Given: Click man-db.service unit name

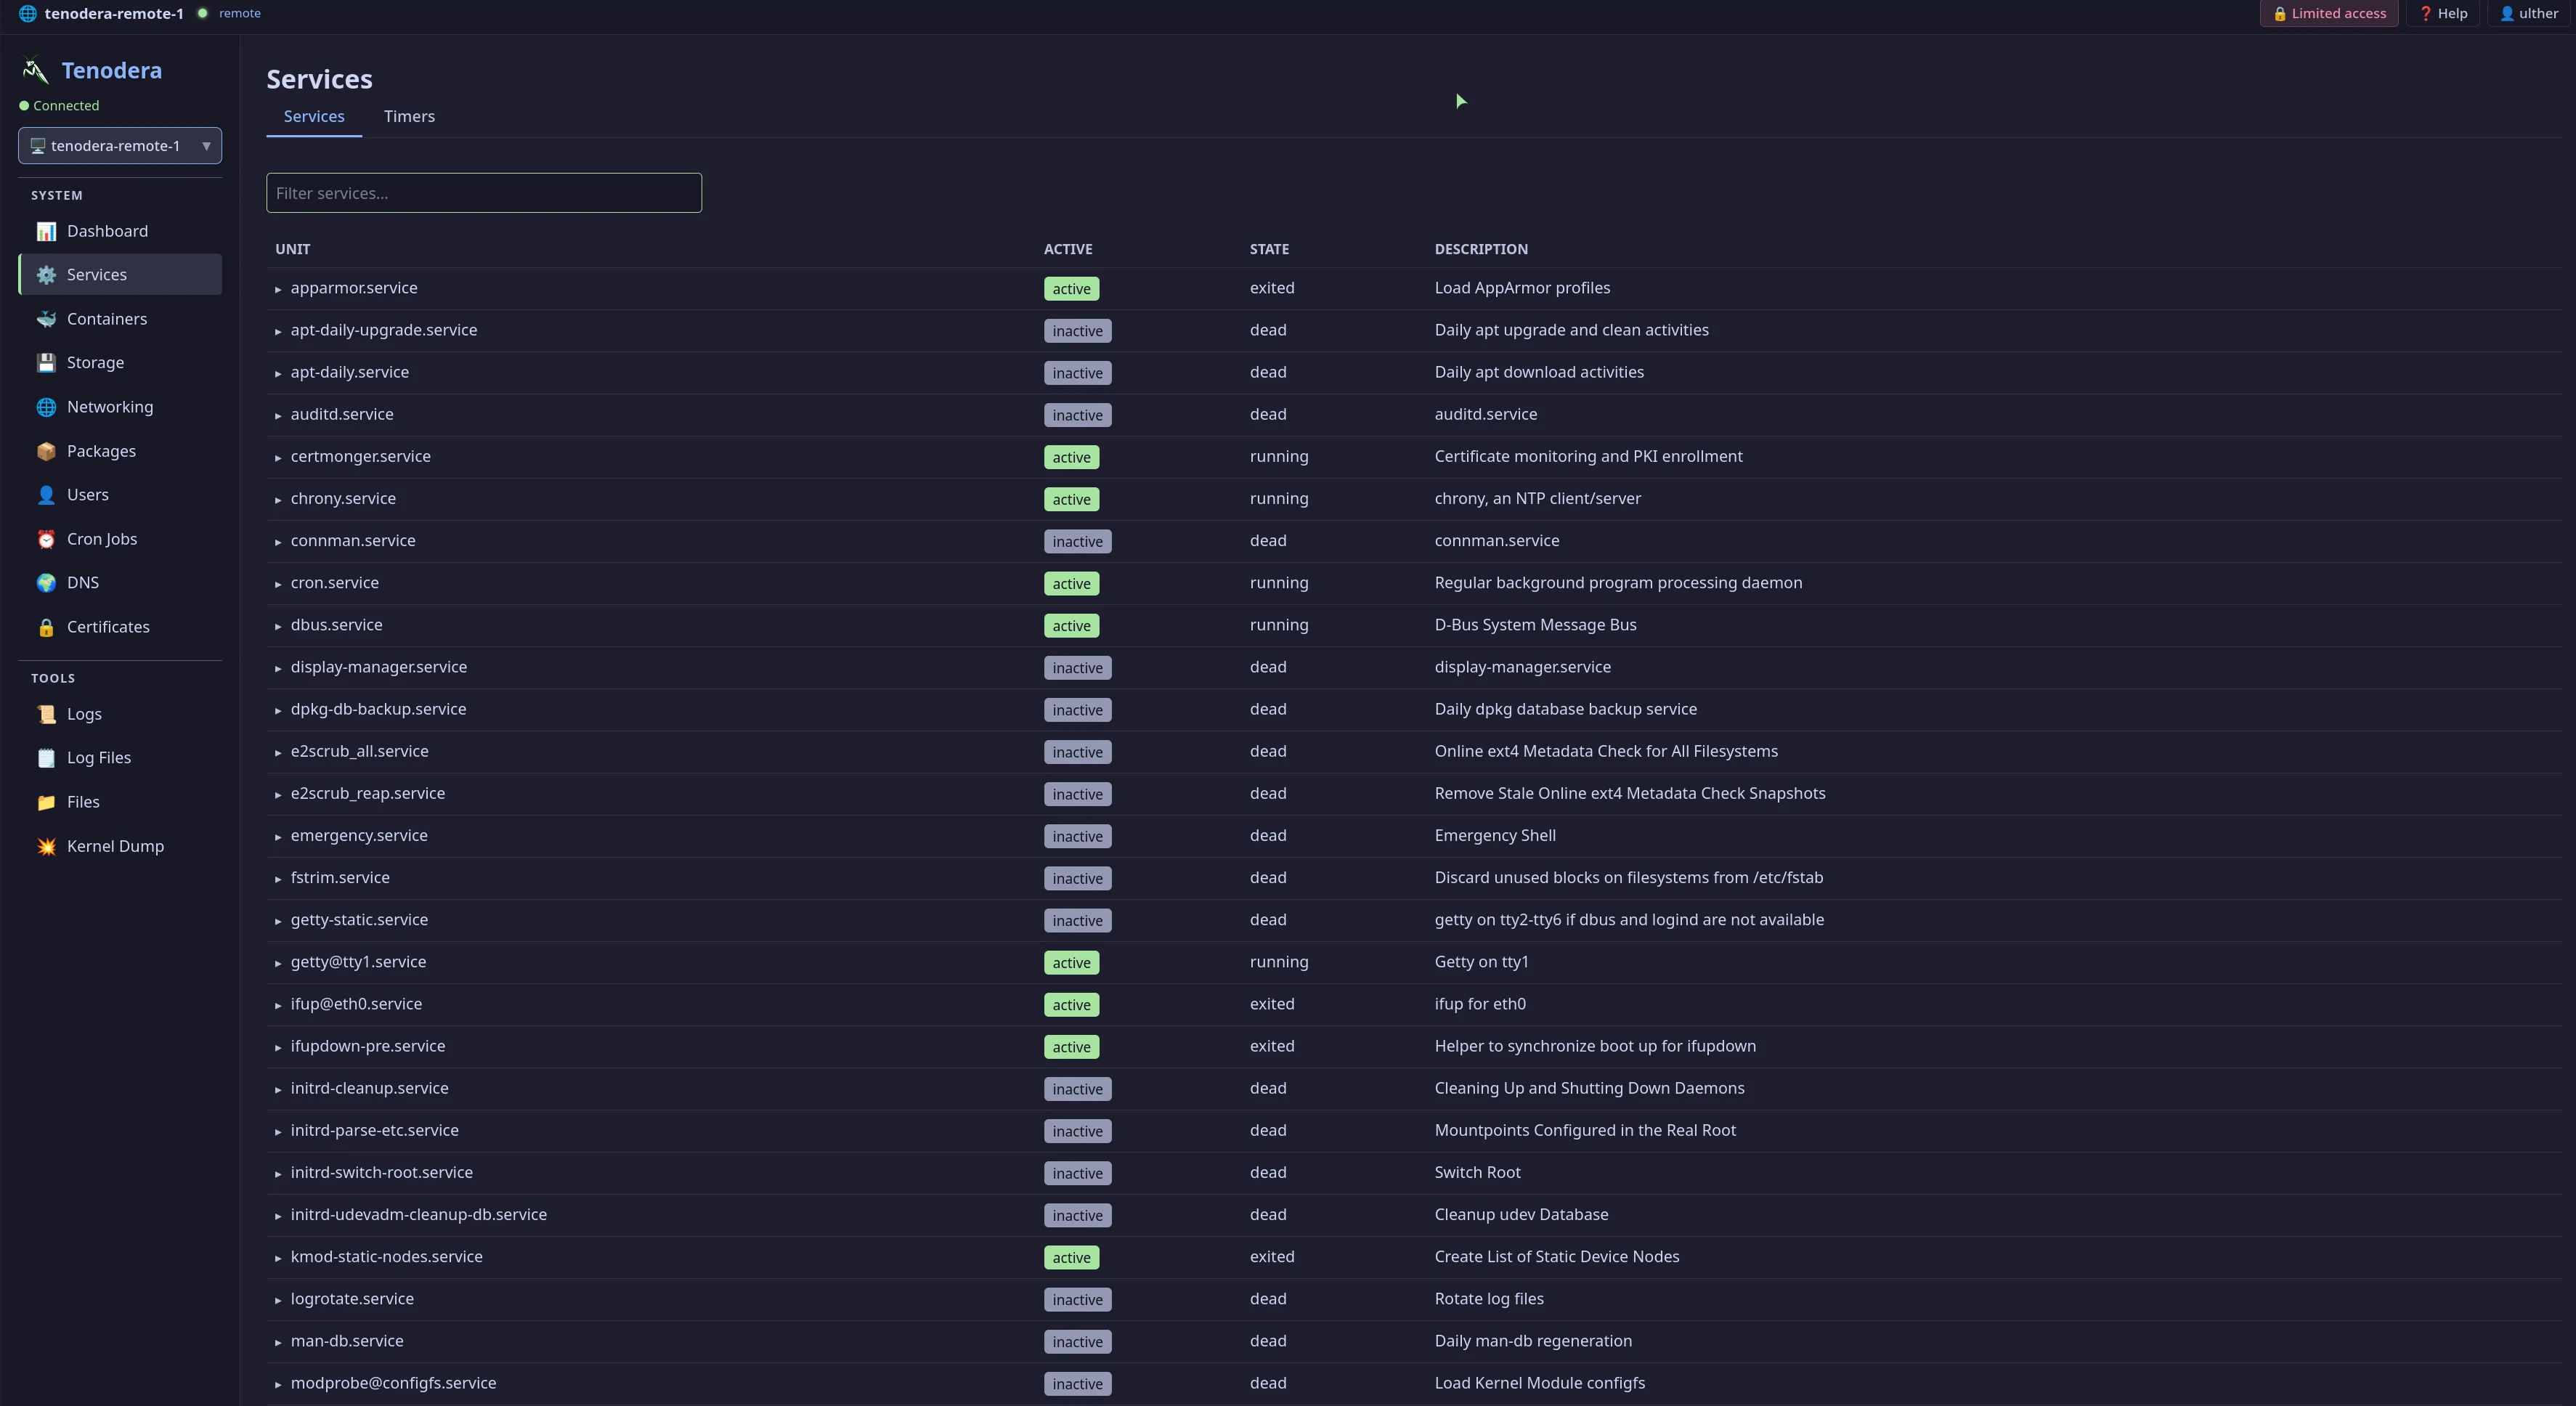Looking at the screenshot, I should pos(347,1341).
